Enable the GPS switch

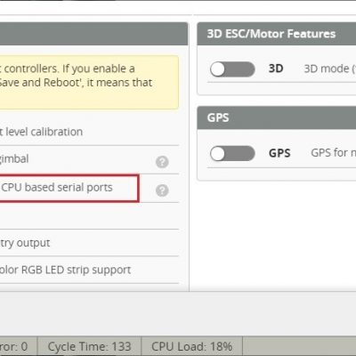coord(232,153)
